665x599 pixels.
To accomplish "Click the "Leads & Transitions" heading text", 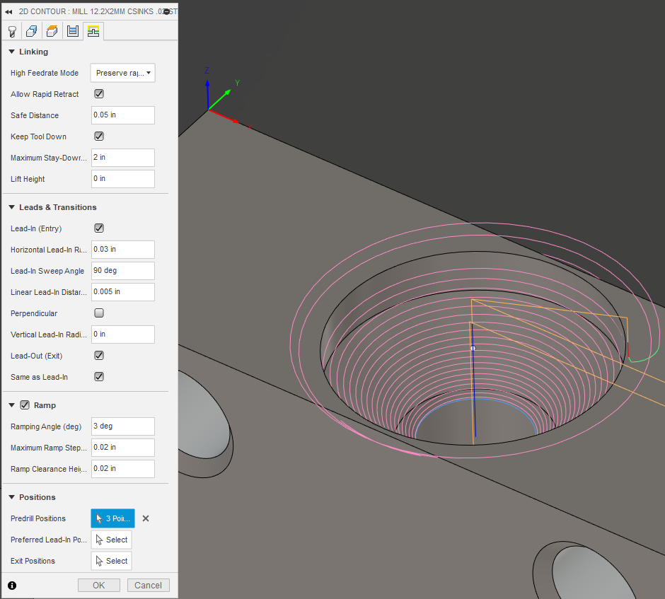I will [x=58, y=207].
